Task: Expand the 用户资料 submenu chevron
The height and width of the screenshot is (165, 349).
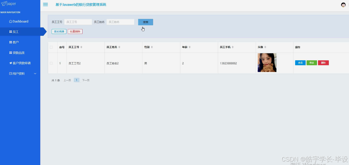Action: (x=35, y=73)
